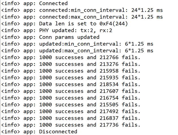Screen dimensions: 178x135
Task: Select the connected min_conn_interval 24*1.25 ms line
Action: pyautogui.click(x=82, y=10)
